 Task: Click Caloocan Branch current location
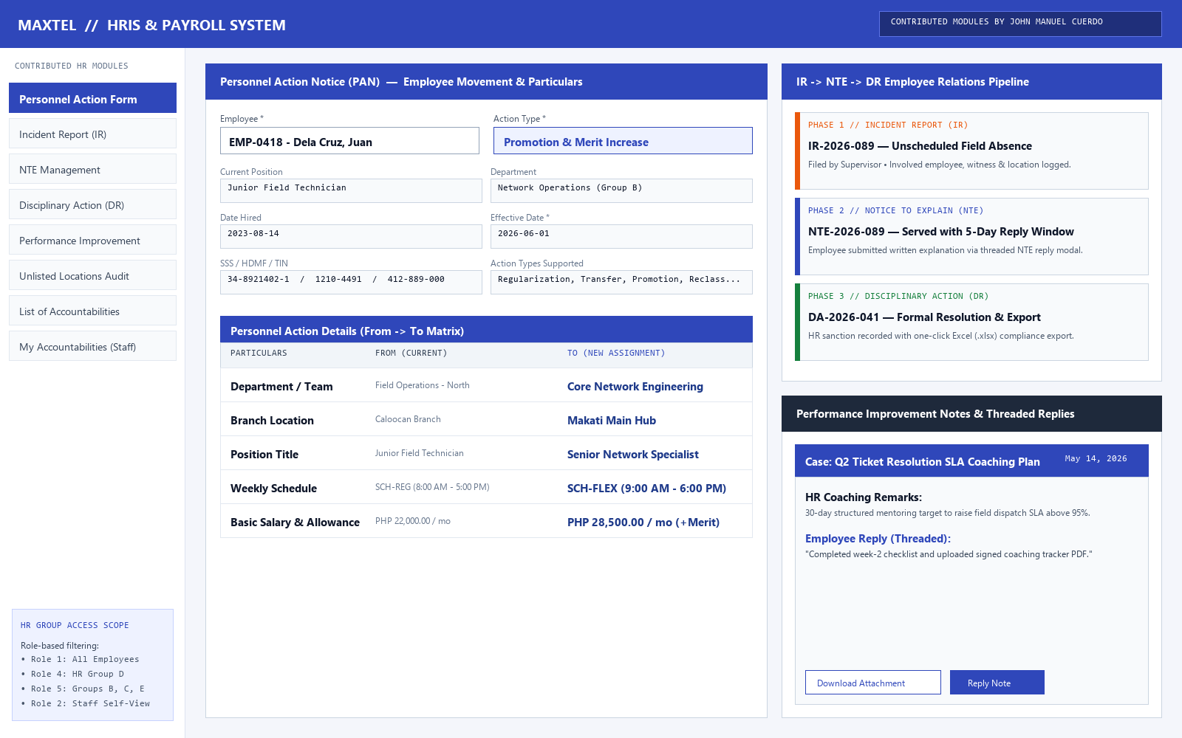pos(408,419)
